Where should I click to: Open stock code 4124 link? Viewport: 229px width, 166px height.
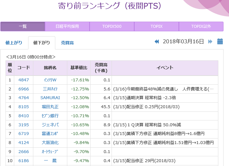24,143
